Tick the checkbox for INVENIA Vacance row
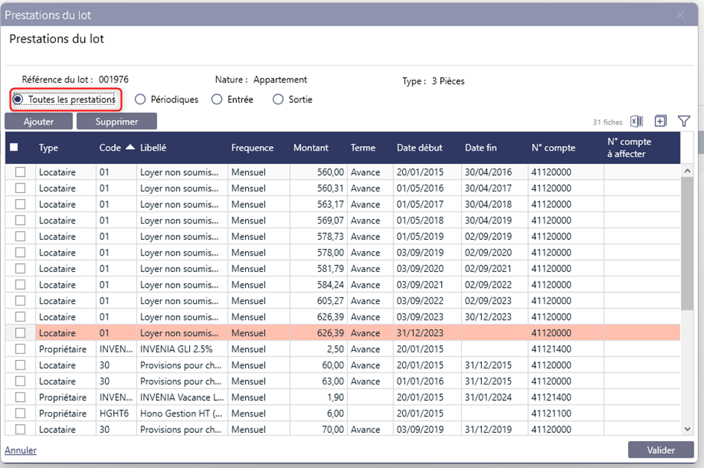 (20, 397)
